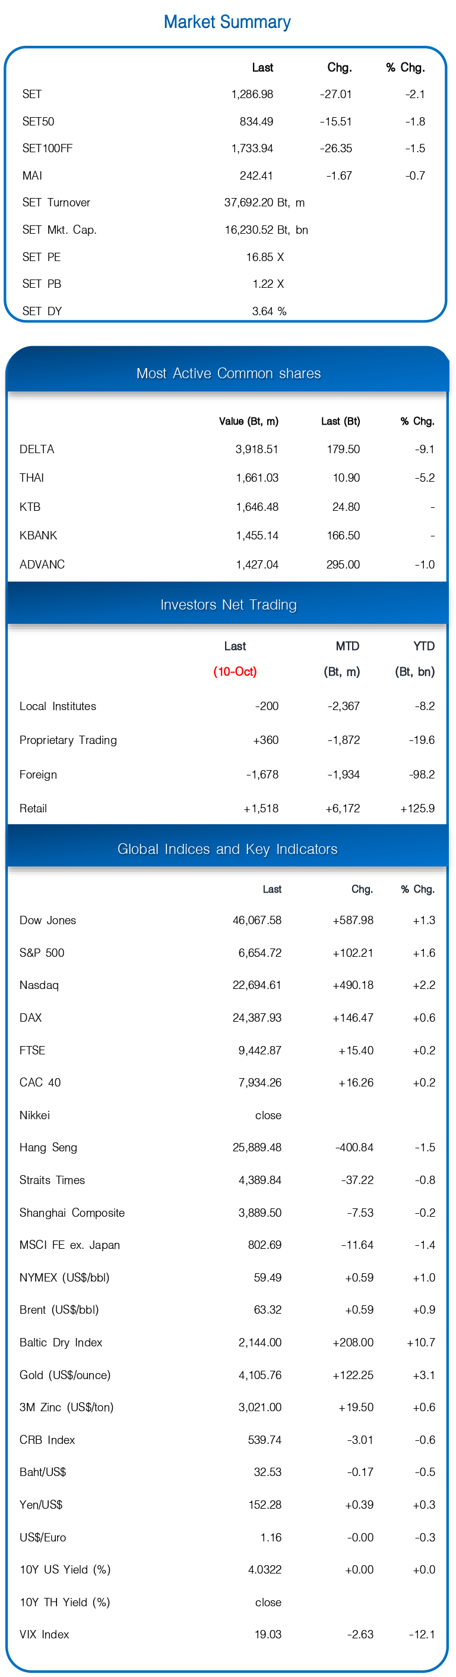Click the DELTA stock name

36,449
